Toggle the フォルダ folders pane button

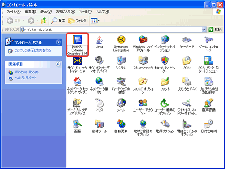pyautogui.click(x=77, y=21)
